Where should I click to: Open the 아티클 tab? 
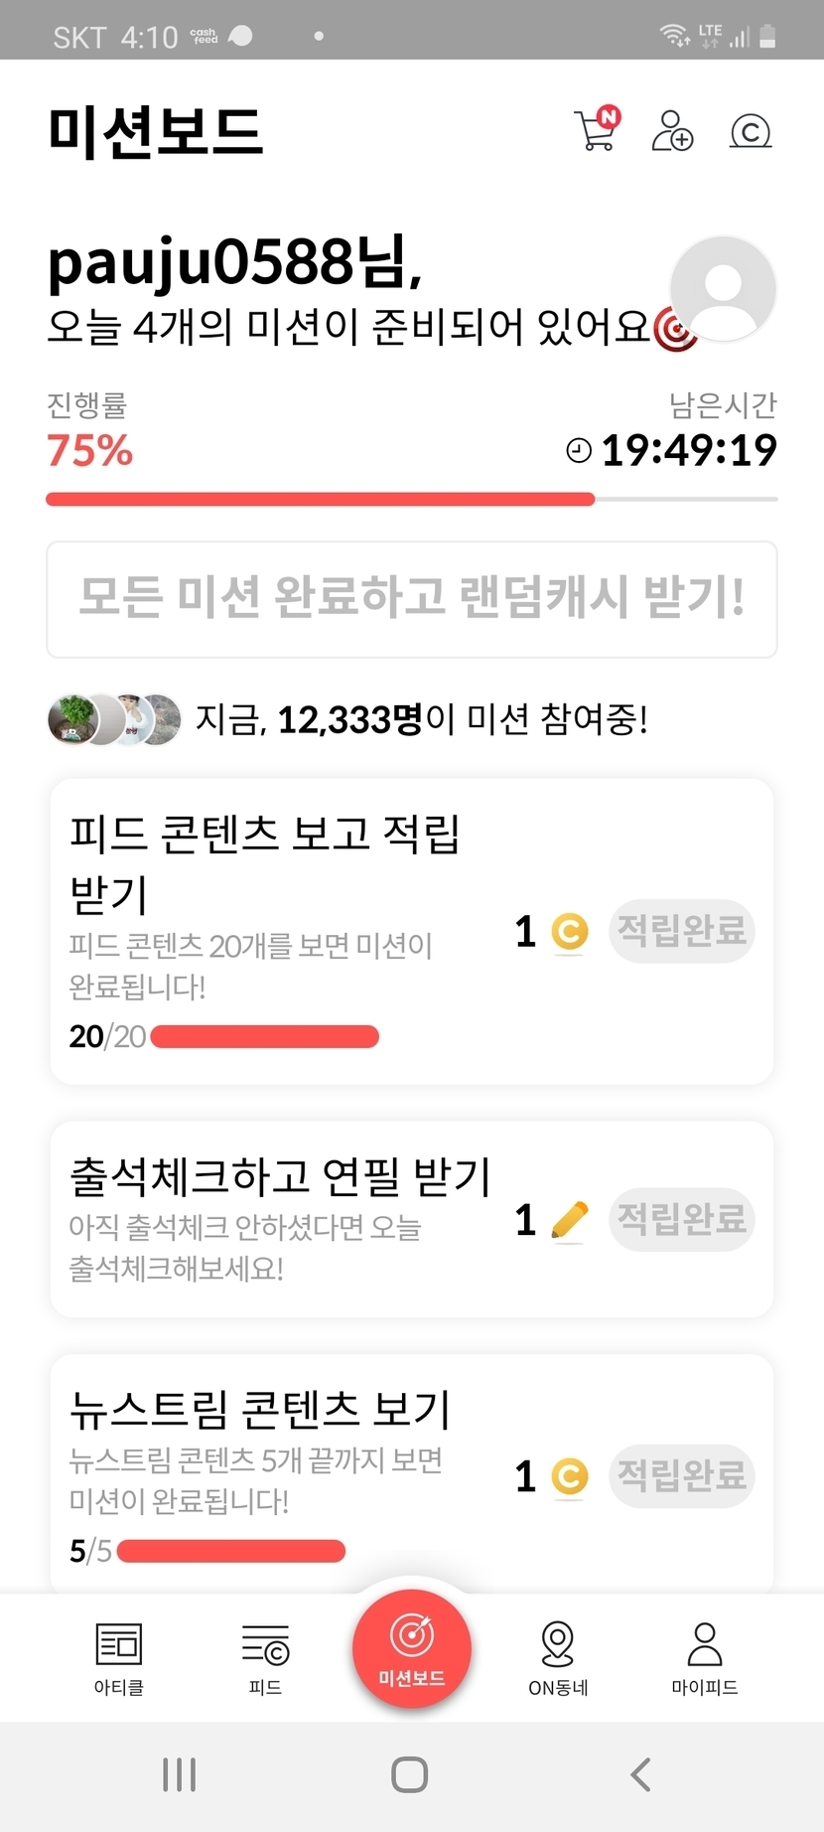pos(119,1657)
